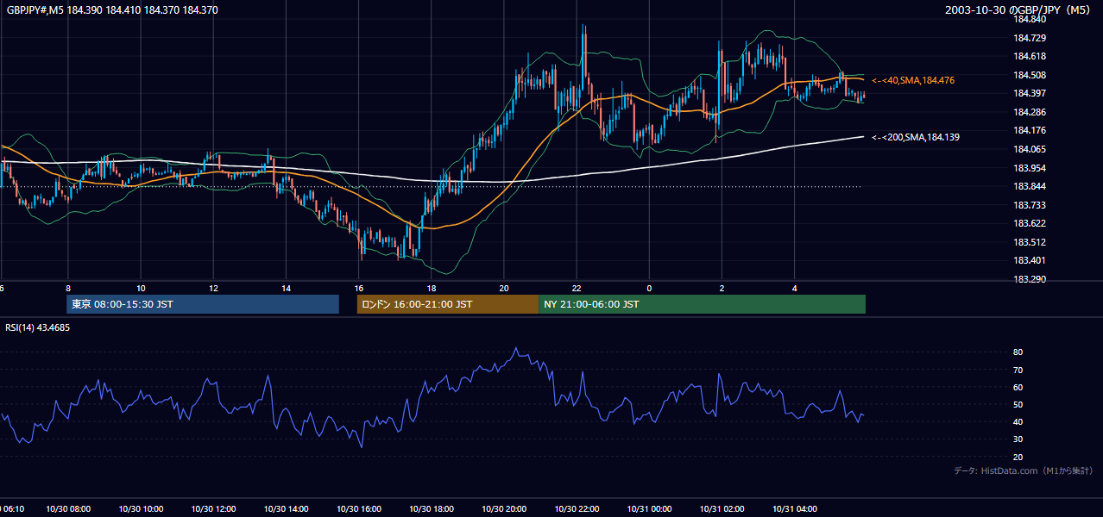Viewport: 1103px width, 517px height.
Task: Click price axis value 184.729
Action: click(1030, 38)
